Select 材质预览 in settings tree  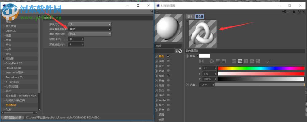point(11,105)
